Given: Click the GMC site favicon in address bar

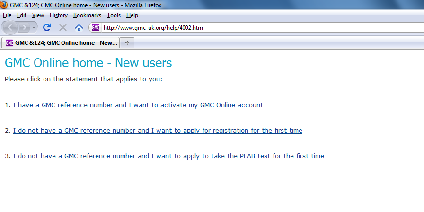Looking at the screenshot, I should pos(96,27).
